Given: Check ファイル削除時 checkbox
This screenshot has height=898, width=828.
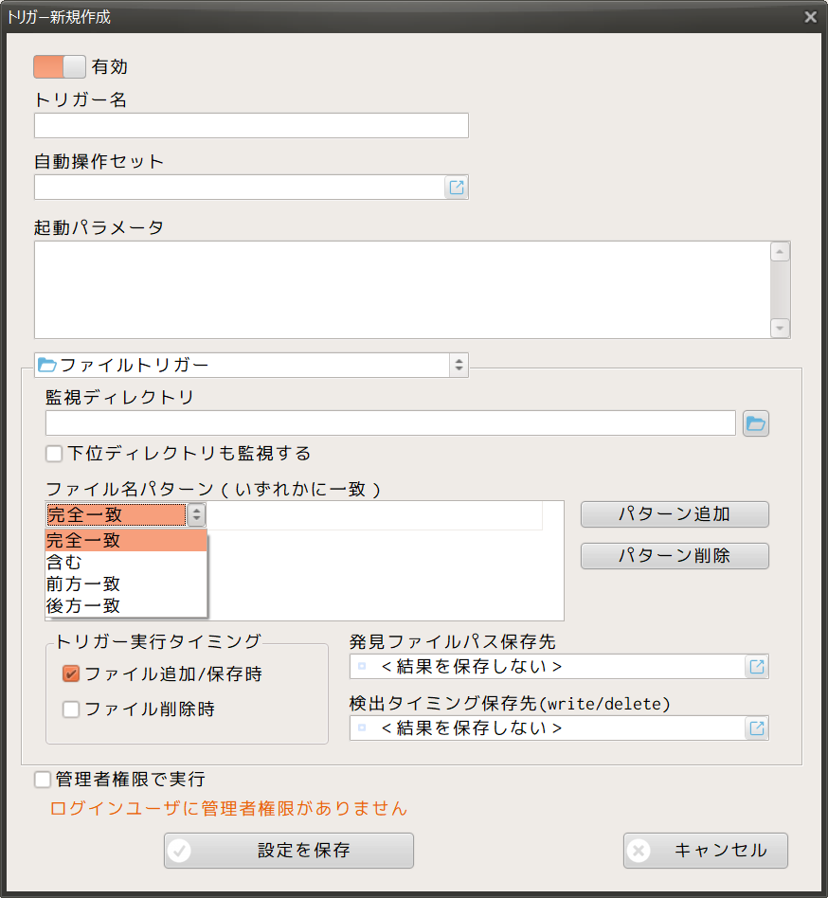Looking at the screenshot, I should coord(71,709).
